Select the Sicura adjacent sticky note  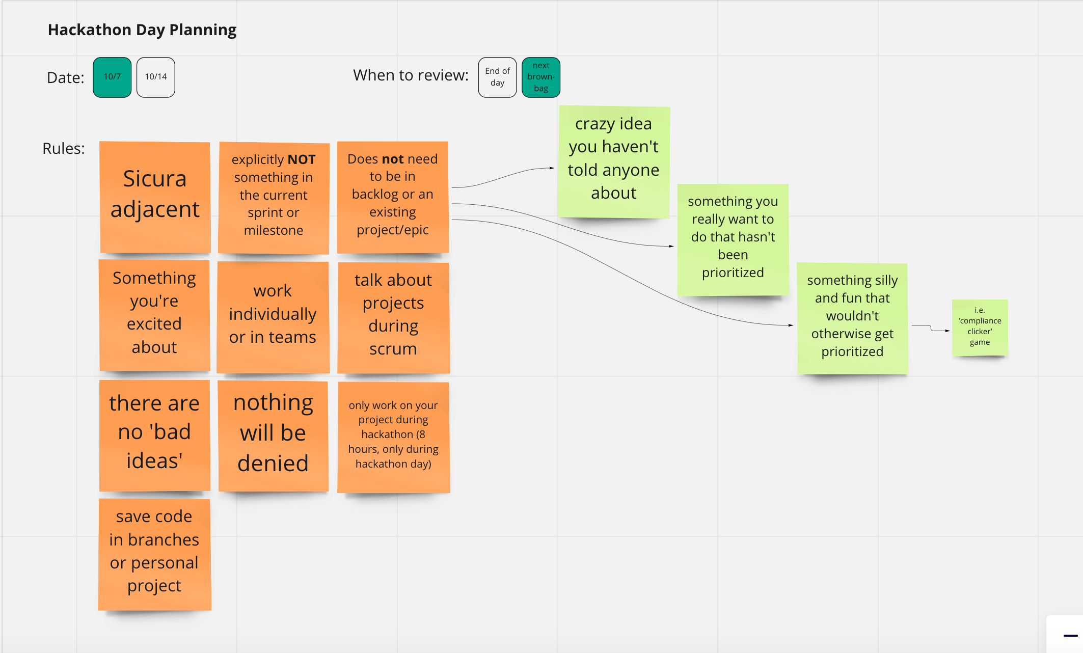[155, 197]
